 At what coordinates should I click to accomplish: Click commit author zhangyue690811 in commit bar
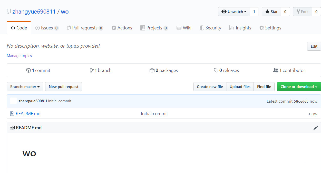(33, 101)
